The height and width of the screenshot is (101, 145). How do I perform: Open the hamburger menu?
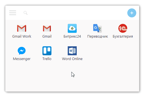pyautogui.click(x=13, y=13)
